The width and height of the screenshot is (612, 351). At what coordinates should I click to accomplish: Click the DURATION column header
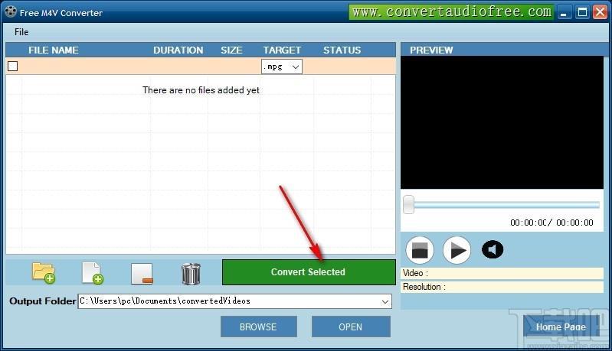click(178, 50)
